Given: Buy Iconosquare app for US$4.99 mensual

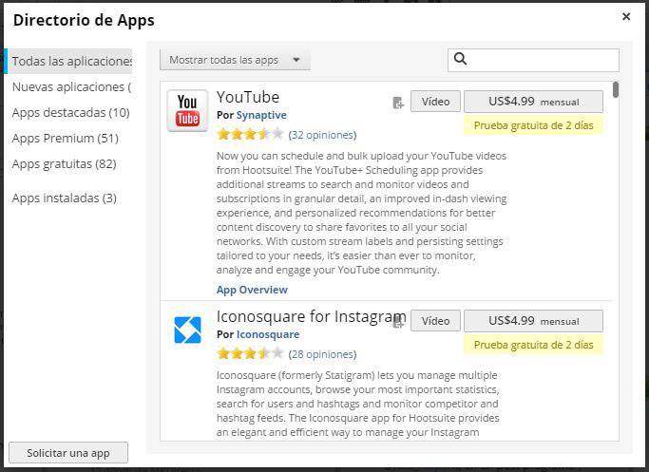Looking at the screenshot, I should (533, 321).
